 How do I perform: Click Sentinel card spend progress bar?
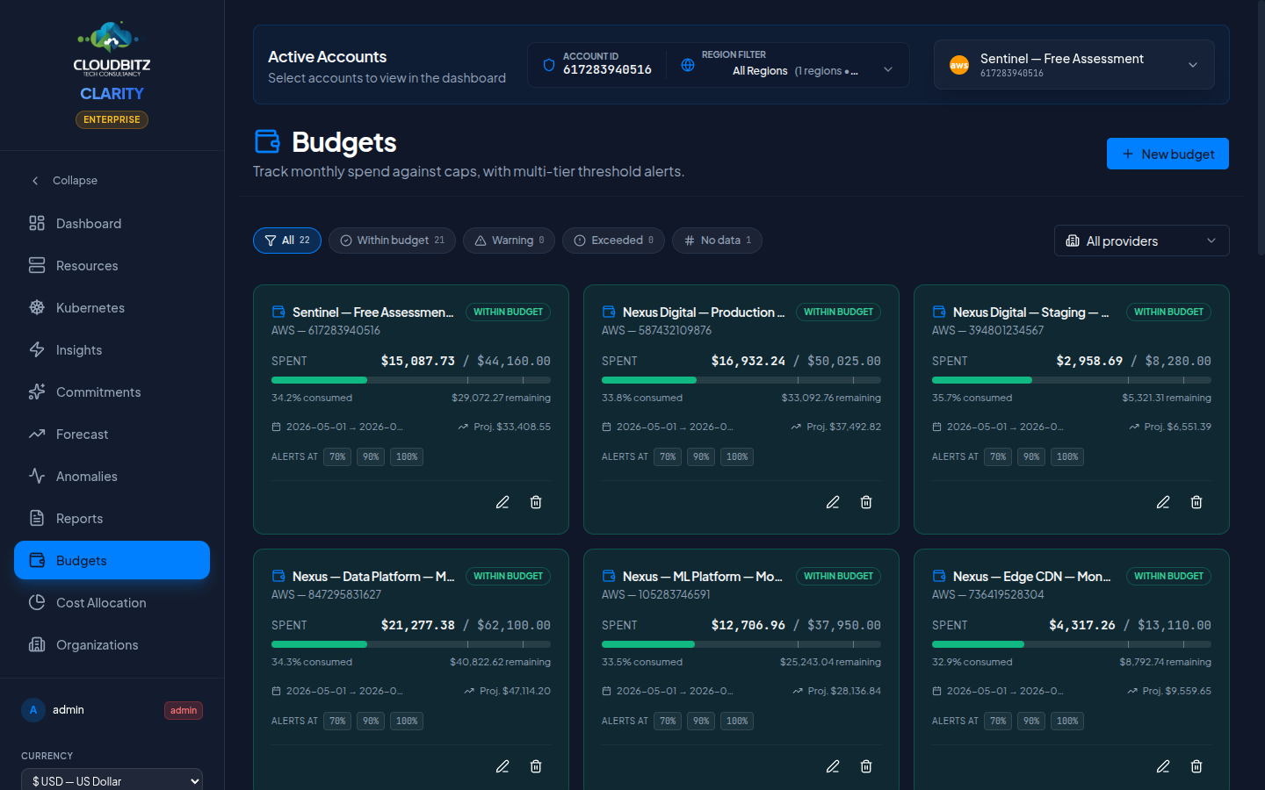(x=411, y=380)
